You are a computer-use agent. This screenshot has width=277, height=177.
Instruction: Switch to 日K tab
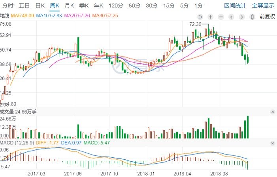tap(40, 6)
